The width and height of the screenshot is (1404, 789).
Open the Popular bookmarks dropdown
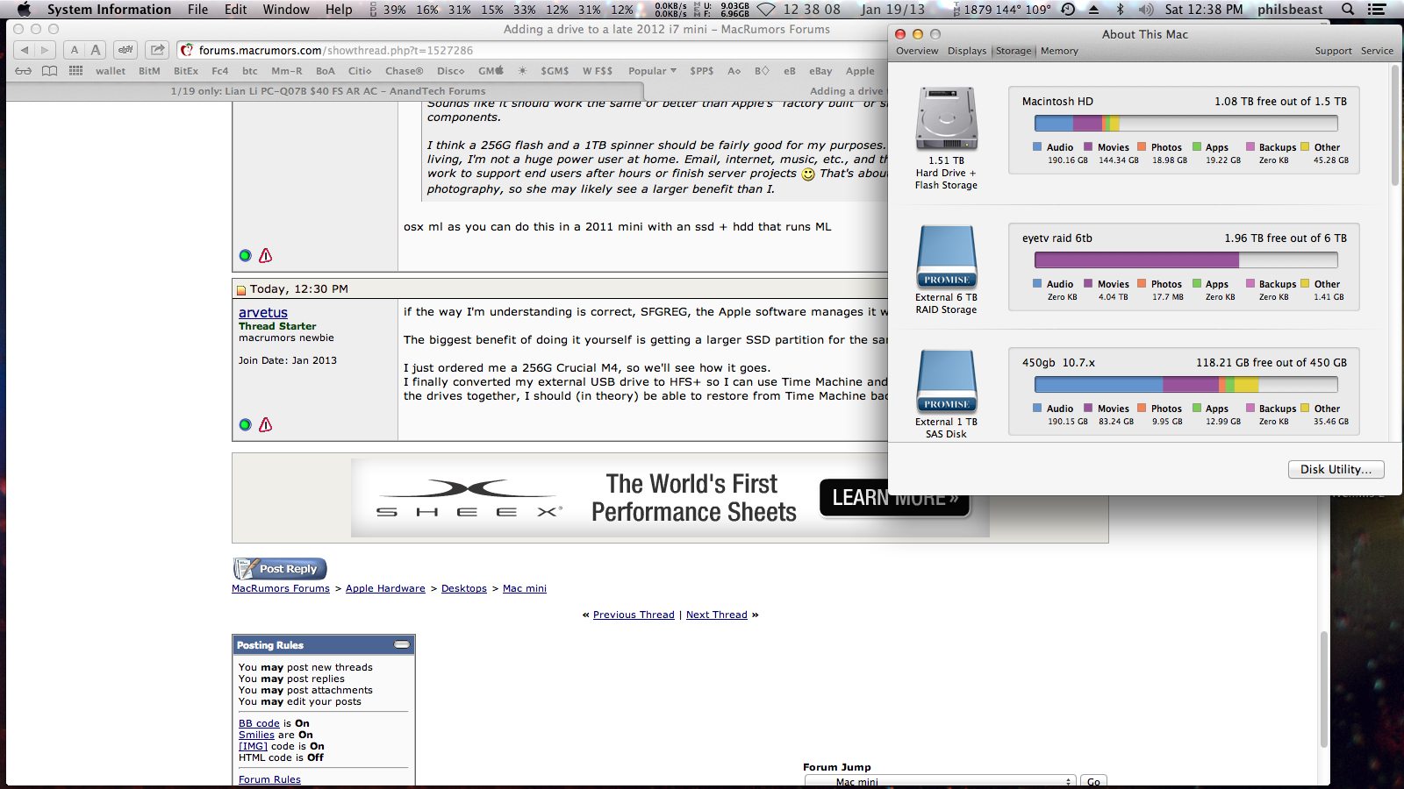tap(652, 71)
